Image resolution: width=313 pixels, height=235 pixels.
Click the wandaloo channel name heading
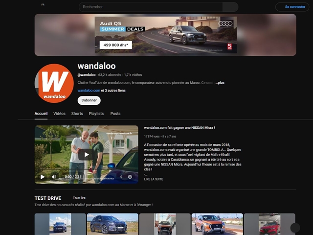[x=97, y=66]
